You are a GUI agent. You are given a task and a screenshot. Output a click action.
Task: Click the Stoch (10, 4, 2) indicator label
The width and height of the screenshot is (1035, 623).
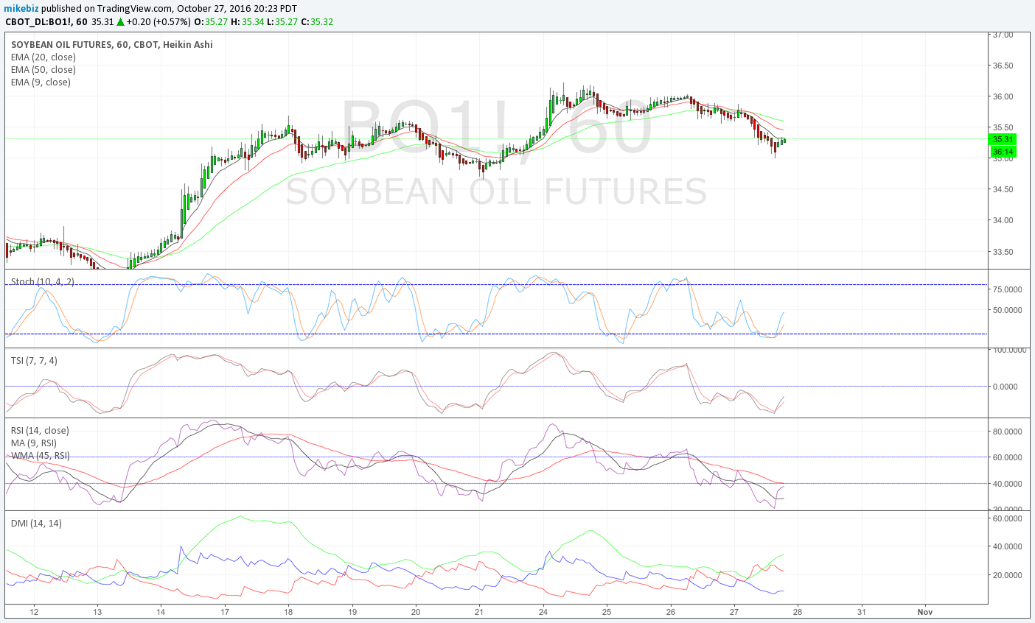(43, 281)
